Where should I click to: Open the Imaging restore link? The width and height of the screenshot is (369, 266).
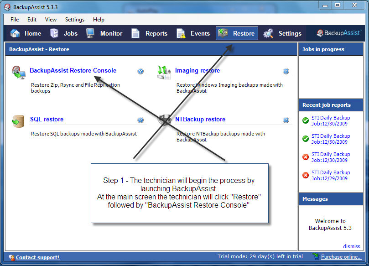pos(197,70)
